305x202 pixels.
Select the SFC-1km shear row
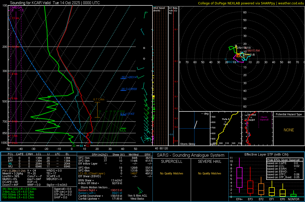[x=115, y=158]
